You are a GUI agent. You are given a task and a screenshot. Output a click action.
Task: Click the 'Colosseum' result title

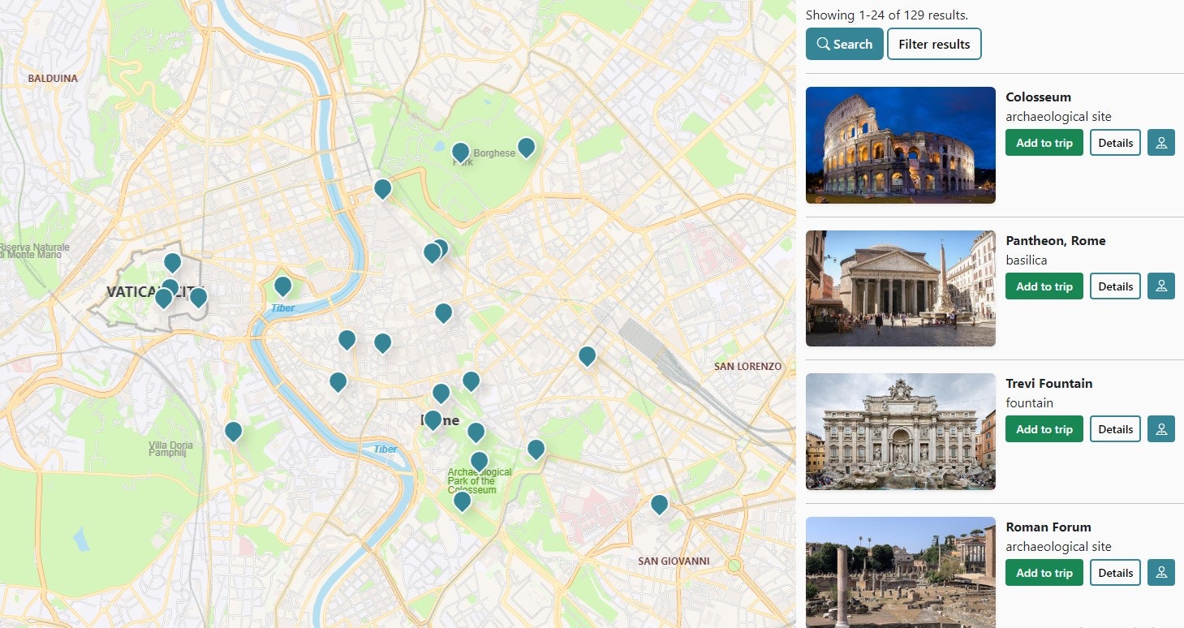[x=1038, y=97]
